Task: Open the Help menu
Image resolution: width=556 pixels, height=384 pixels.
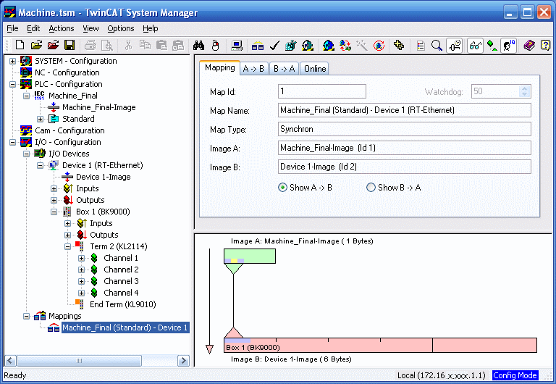Action: pos(151,28)
